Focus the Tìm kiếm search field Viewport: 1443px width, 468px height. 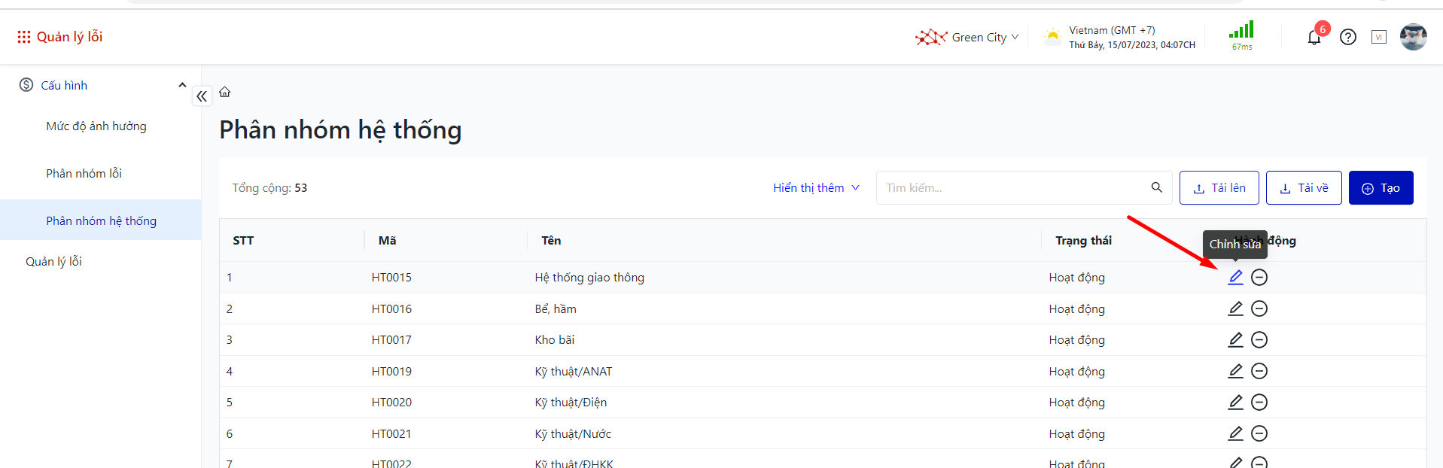1012,188
